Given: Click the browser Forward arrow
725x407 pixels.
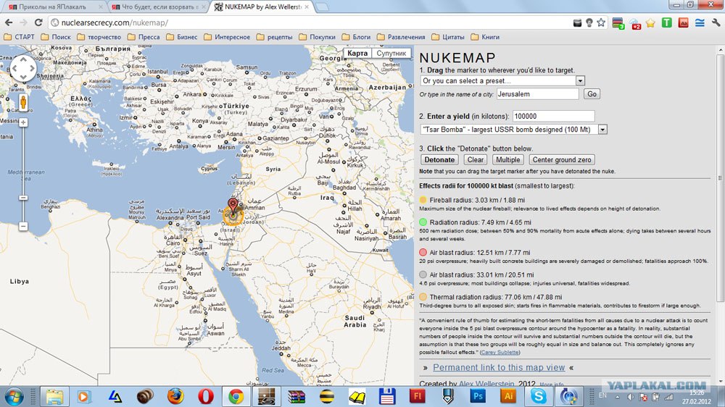Looking at the screenshot, I should [23, 22].
